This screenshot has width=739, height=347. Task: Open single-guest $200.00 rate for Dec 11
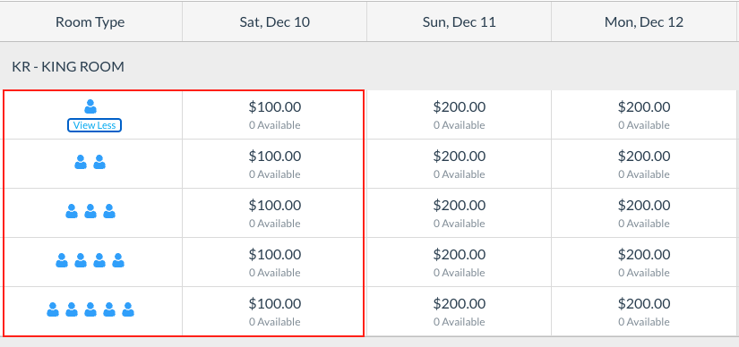click(459, 114)
